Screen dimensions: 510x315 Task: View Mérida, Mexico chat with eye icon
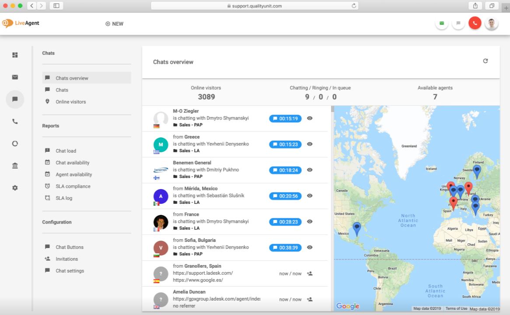(310, 196)
